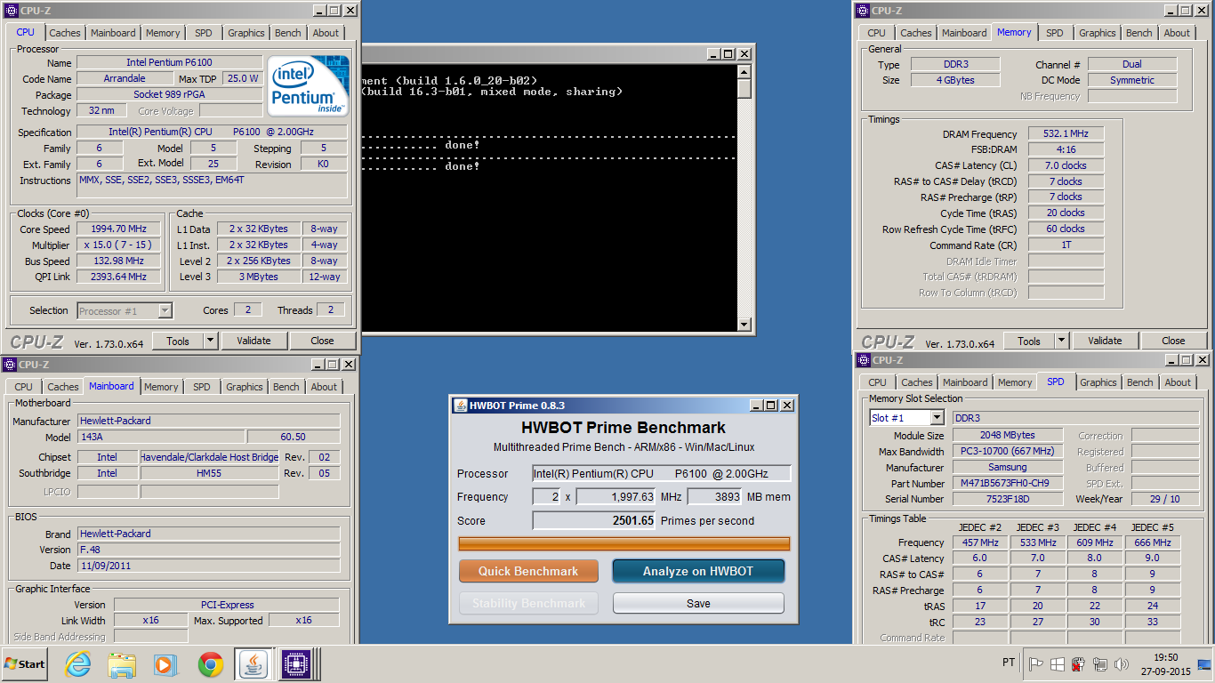Click CAS# Latency value 7.0 clocks

coord(1066,165)
